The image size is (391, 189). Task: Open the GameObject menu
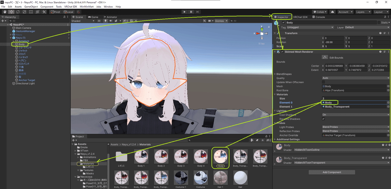tap(31, 7)
